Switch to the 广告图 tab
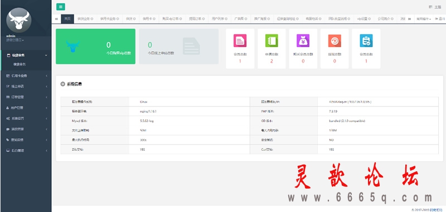 (241, 19)
